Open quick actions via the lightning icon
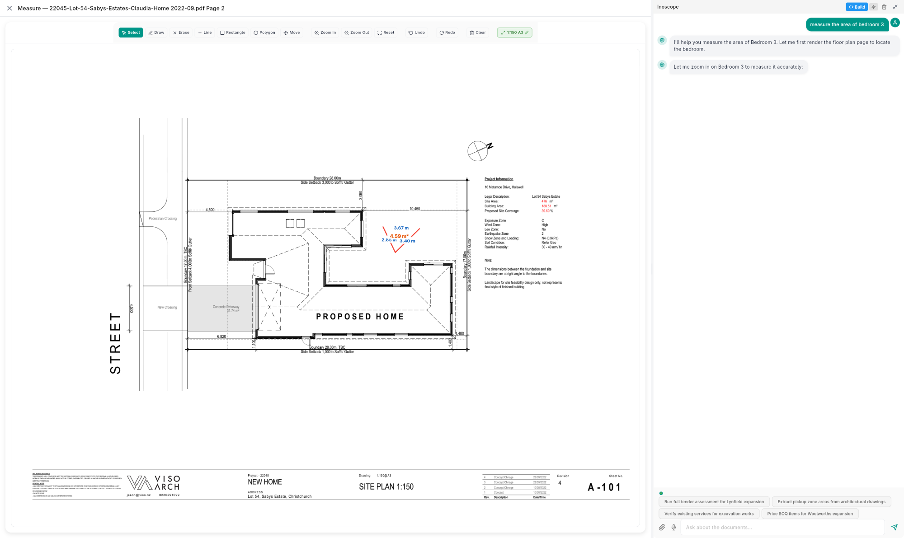This screenshot has width=904, height=538. pyautogui.click(x=873, y=7)
